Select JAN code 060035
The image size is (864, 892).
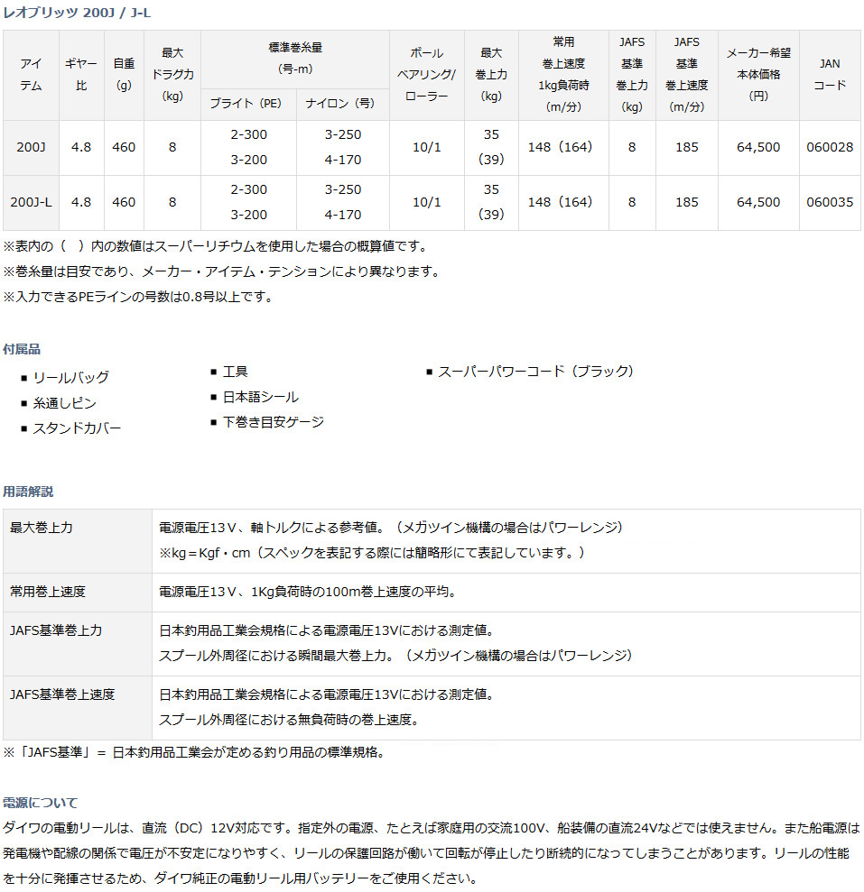830,203
